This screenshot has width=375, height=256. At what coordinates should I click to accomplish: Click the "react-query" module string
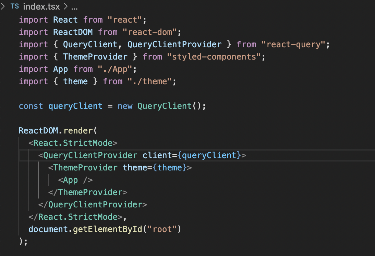click(x=293, y=44)
